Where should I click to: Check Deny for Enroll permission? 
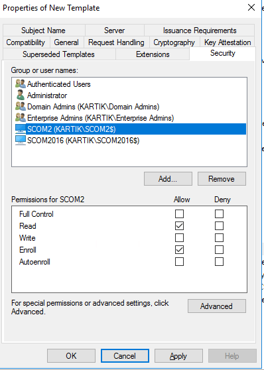coord(219,250)
